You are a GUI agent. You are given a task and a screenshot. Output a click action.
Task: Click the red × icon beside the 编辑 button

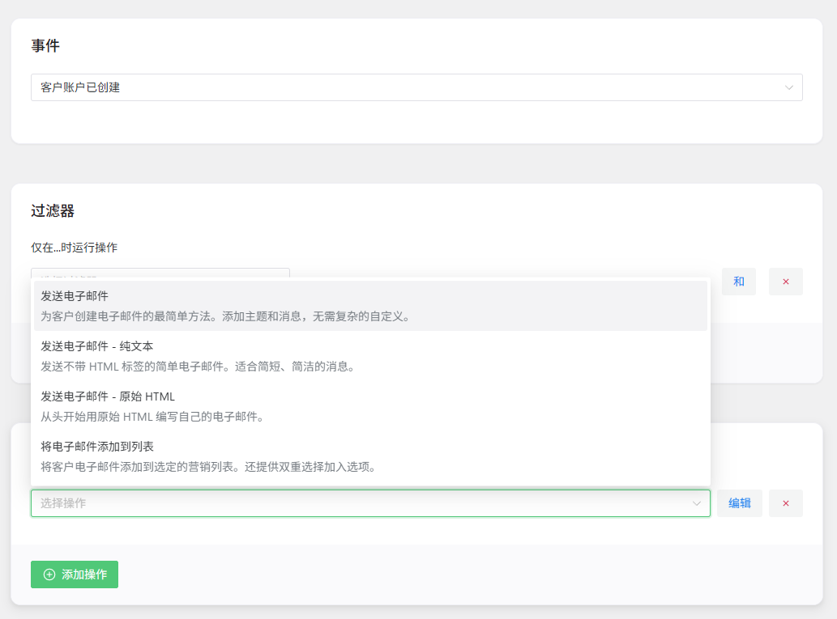[785, 502]
